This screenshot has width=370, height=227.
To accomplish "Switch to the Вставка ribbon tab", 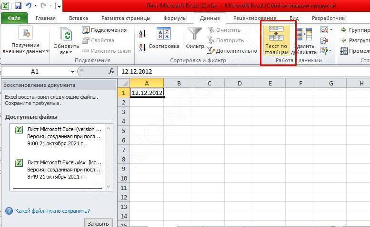I will pyautogui.click(x=79, y=18).
